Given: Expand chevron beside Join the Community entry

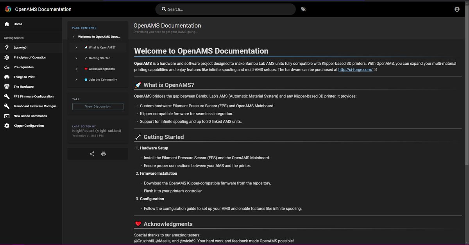Looking at the screenshot, I should [x=76, y=80].
